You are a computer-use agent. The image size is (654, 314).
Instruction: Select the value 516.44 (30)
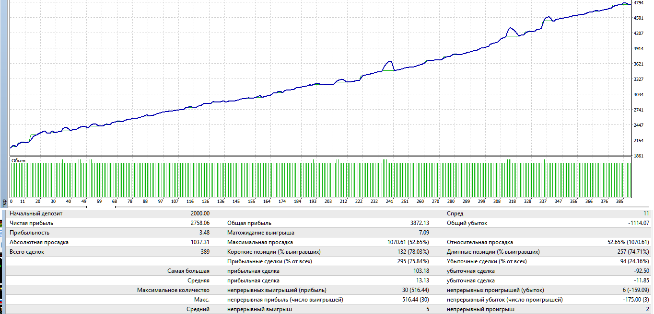tap(414, 300)
